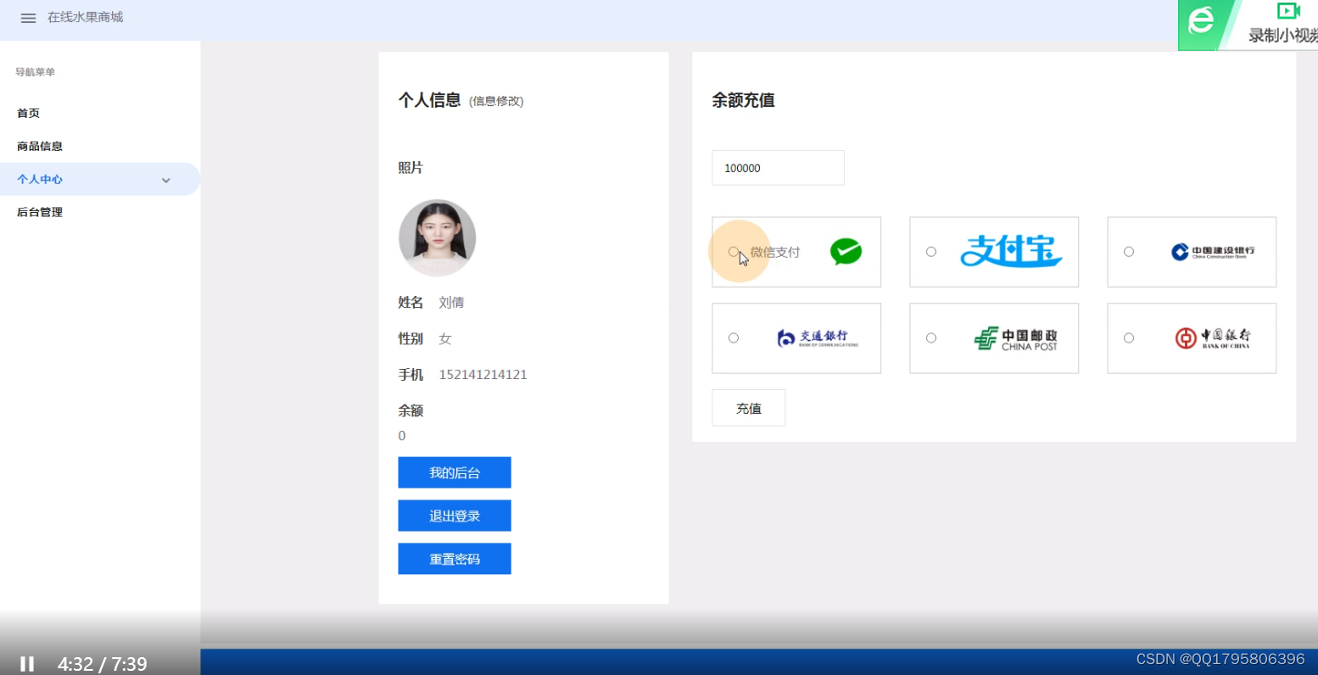
Task: Click the name value 刘倩
Action: coord(451,303)
